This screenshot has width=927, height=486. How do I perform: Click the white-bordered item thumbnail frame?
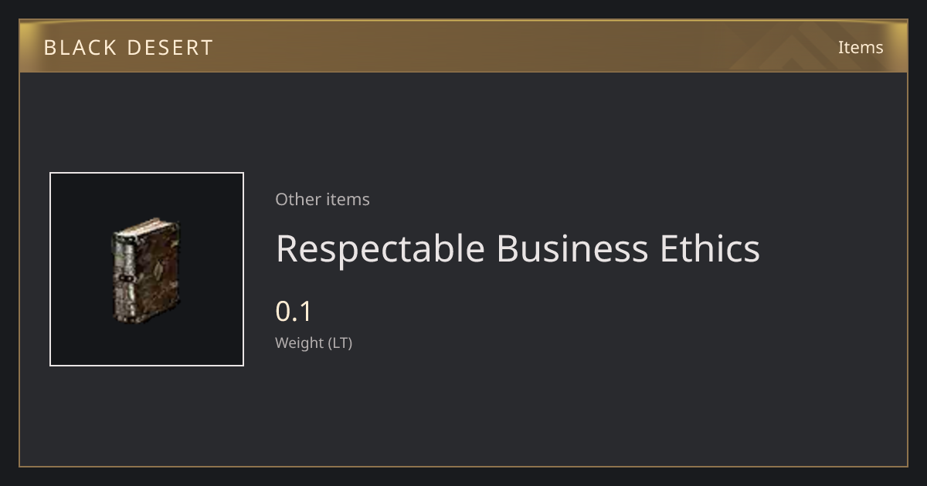147,269
